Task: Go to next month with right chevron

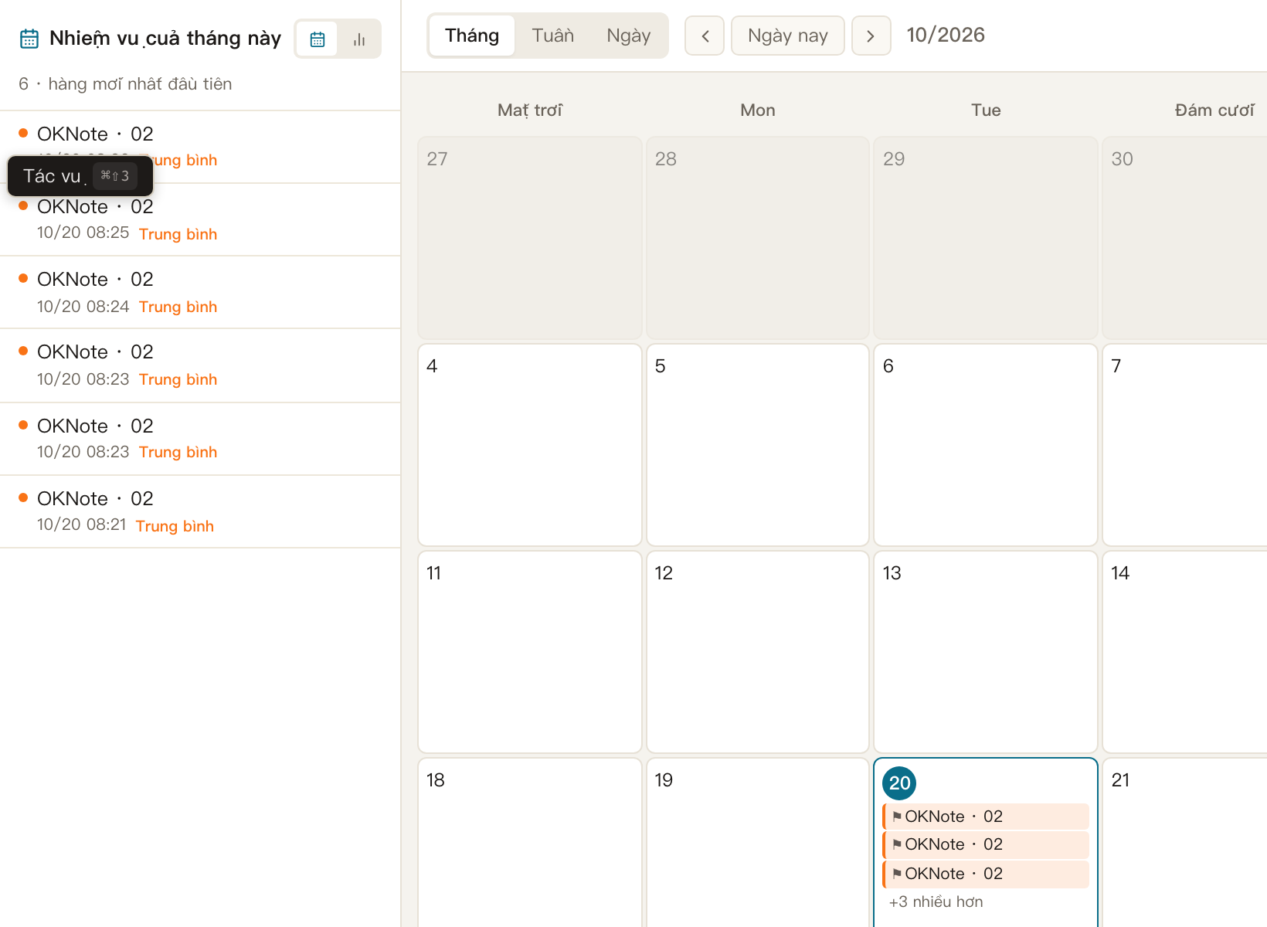Action: pos(871,36)
